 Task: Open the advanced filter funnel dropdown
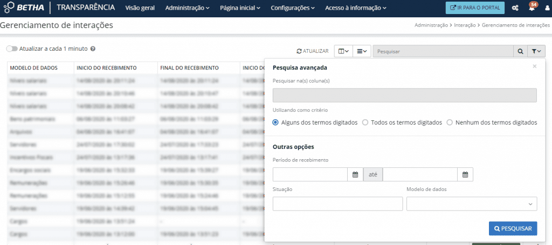pyautogui.click(x=537, y=51)
